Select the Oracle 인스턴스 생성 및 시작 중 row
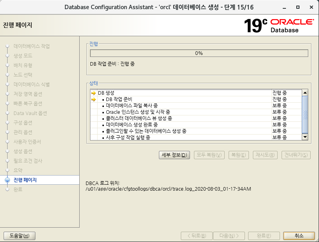Viewport: 319px width, 242px height. pos(196,112)
